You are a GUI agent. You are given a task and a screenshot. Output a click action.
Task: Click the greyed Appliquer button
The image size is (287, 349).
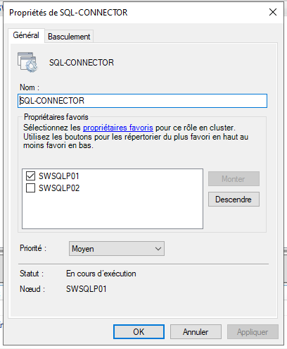coord(253,332)
